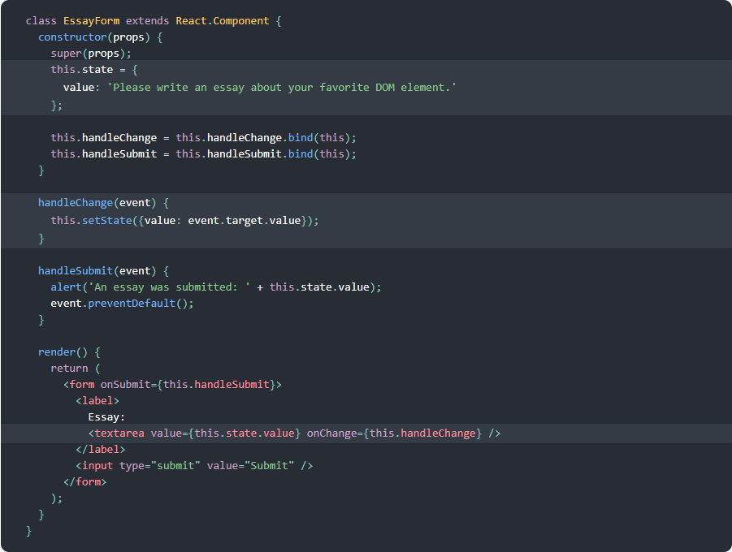The width and height of the screenshot is (732, 552).
Task: Click the 'constructor(props) {' line
Action: (101, 37)
